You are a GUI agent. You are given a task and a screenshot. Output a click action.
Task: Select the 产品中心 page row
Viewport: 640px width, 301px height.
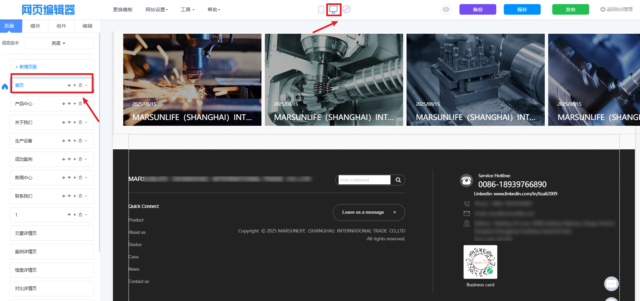(52, 104)
